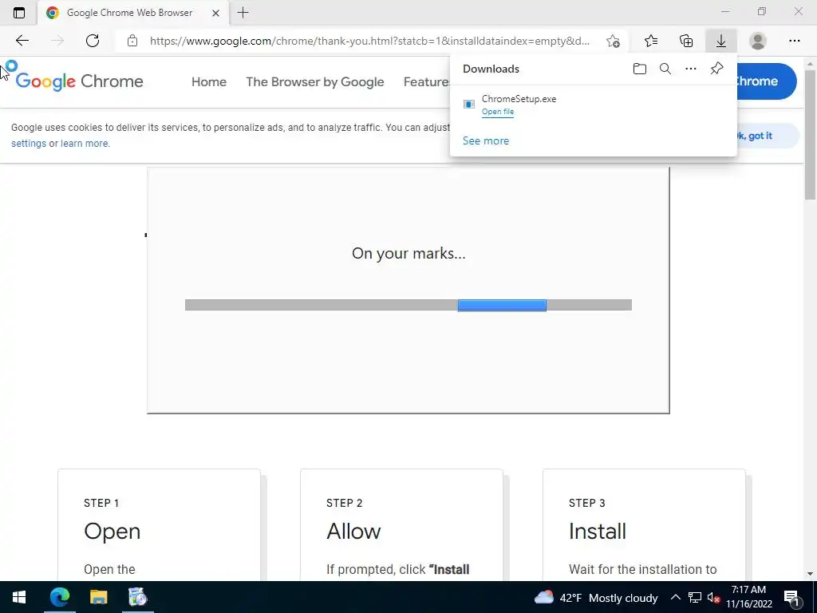Open downloads folder icon in Downloads panel

point(640,69)
